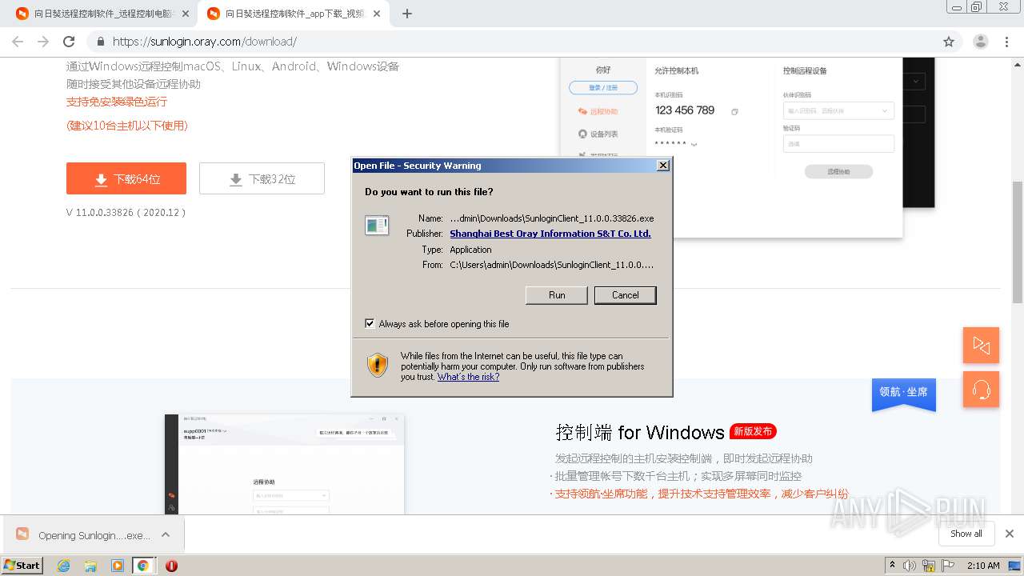Click Cancel in the security warning dialog
This screenshot has height=576, width=1024.
625,295
